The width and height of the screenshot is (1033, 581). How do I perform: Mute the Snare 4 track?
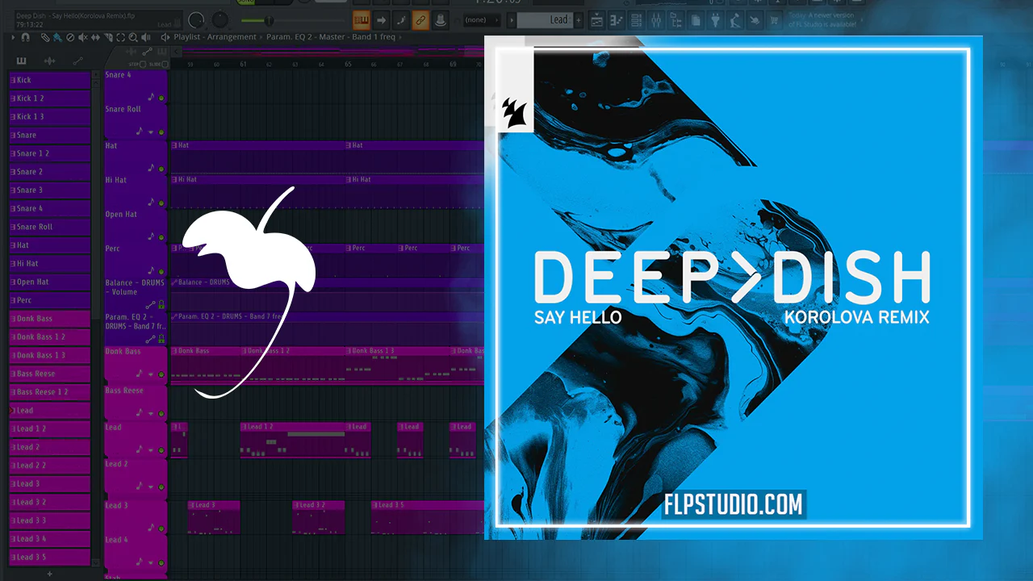pyautogui.click(x=161, y=98)
